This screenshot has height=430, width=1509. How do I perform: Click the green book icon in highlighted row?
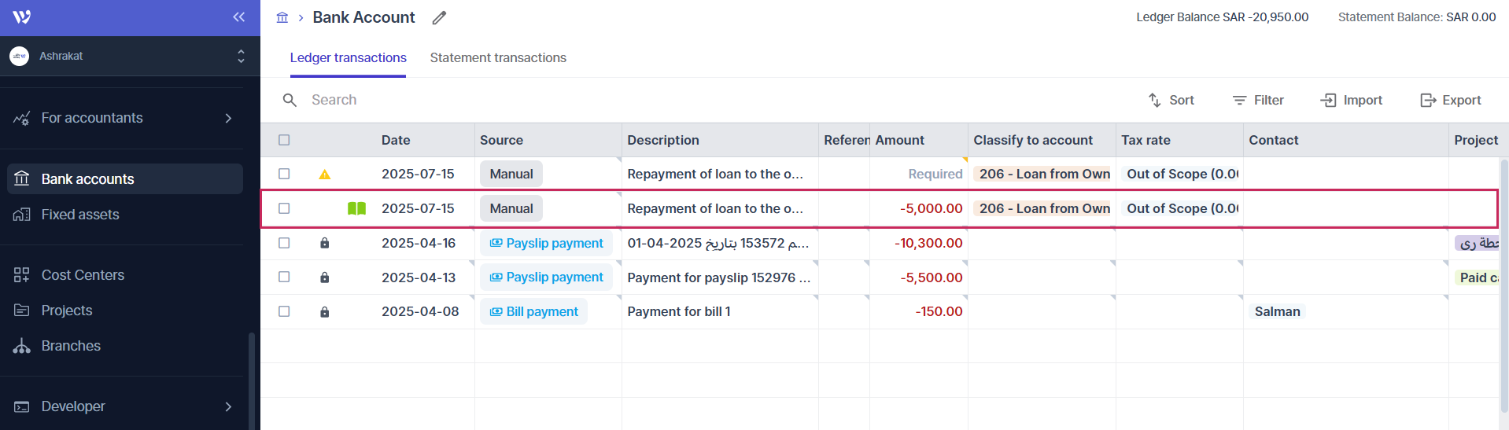pyautogui.click(x=356, y=209)
